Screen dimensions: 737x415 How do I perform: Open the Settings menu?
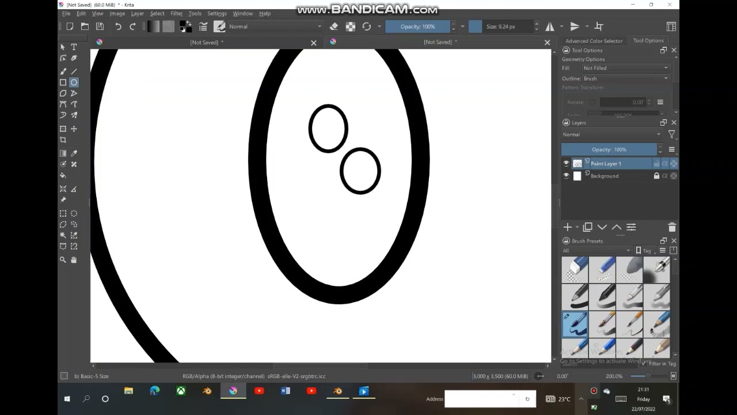click(x=217, y=13)
